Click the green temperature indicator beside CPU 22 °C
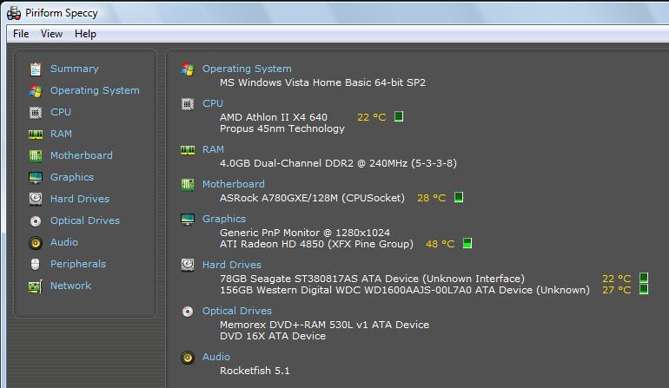669x388 pixels. [399, 116]
